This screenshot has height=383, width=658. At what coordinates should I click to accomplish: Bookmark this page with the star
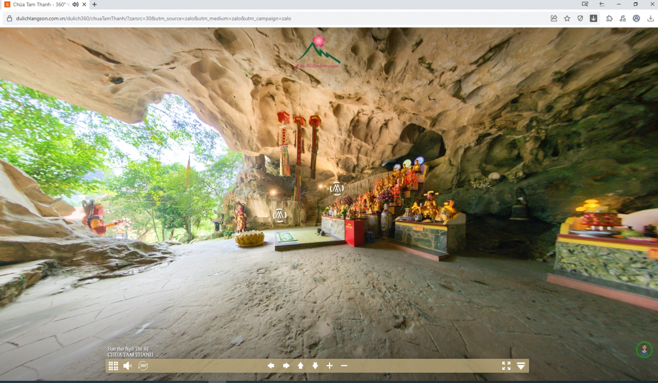point(567,18)
